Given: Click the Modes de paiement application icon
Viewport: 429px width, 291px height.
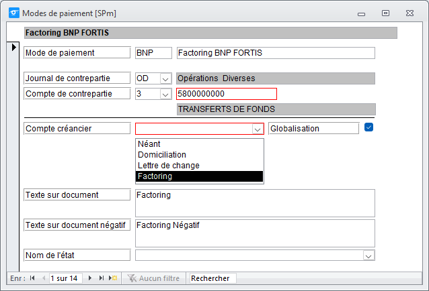Looking at the screenshot, I should pyautogui.click(x=14, y=13).
